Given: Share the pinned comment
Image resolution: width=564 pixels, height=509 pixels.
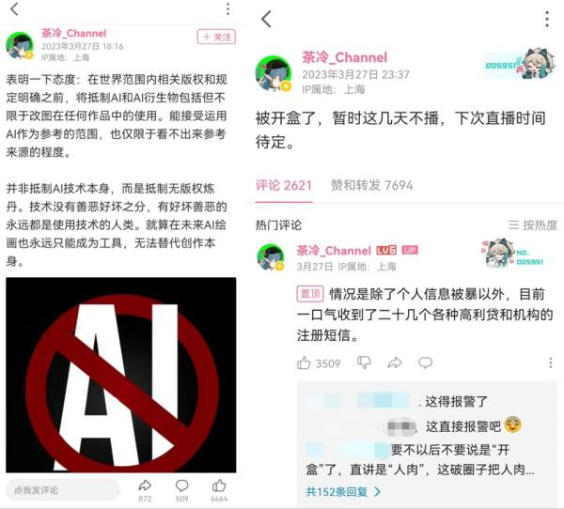Looking at the screenshot, I should (395, 362).
